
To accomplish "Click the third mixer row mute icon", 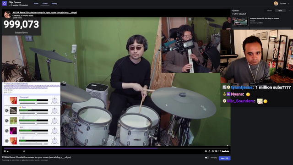I will pos(7,121).
